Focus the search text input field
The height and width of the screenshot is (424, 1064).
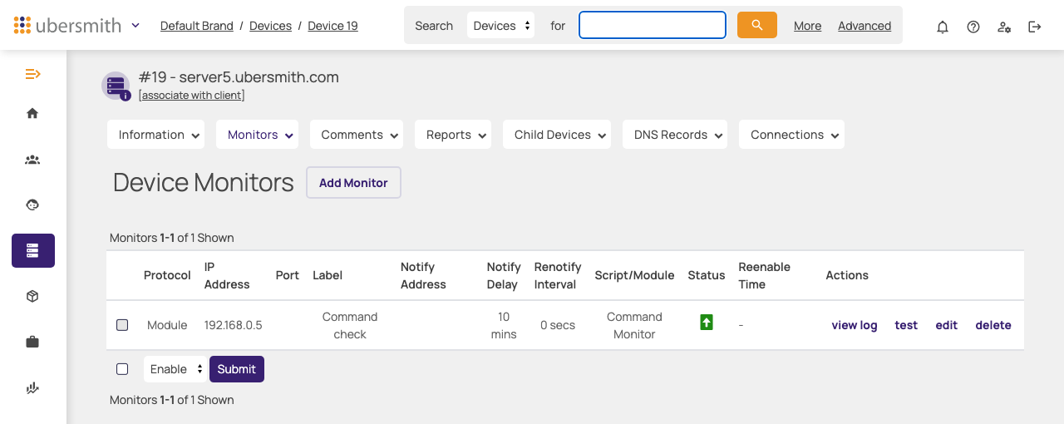pyautogui.click(x=653, y=25)
